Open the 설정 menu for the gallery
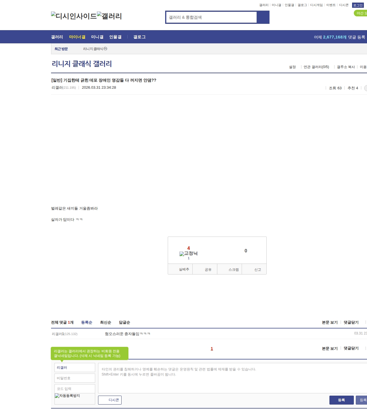Screen dimensions: 367x410 pyautogui.click(x=292, y=67)
